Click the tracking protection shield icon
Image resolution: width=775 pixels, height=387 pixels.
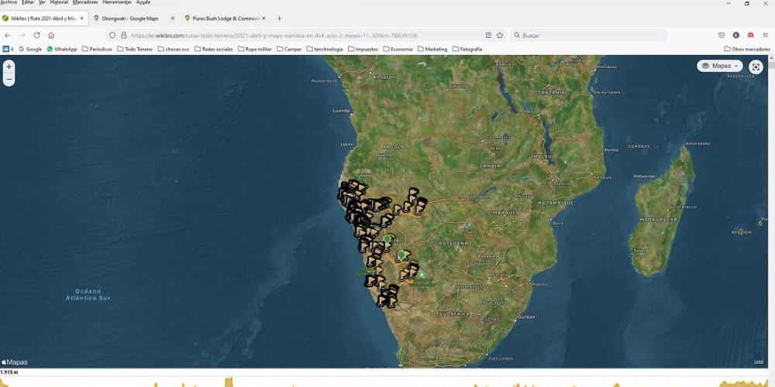(112, 36)
